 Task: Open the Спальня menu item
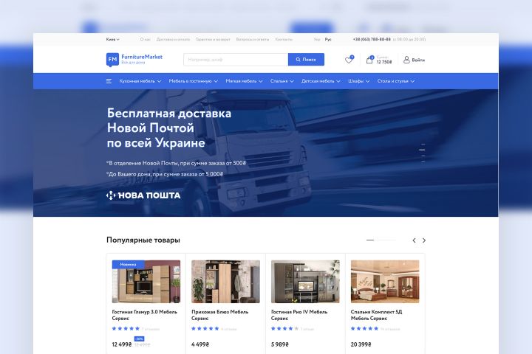tap(282, 81)
